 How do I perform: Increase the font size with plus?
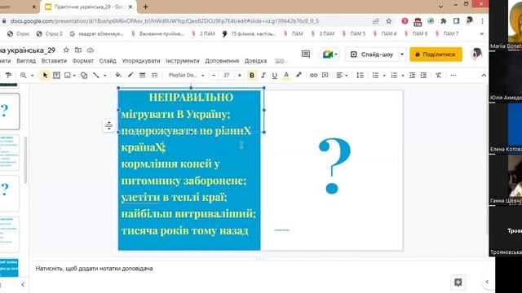(239, 76)
